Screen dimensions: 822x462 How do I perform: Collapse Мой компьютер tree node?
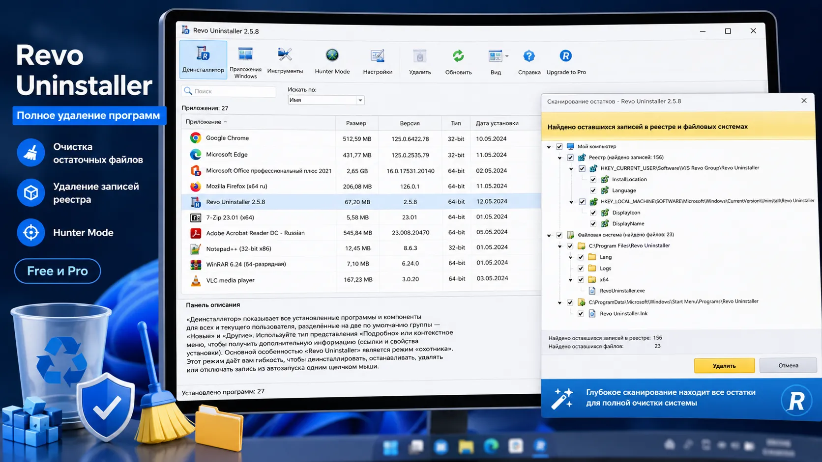coord(549,147)
